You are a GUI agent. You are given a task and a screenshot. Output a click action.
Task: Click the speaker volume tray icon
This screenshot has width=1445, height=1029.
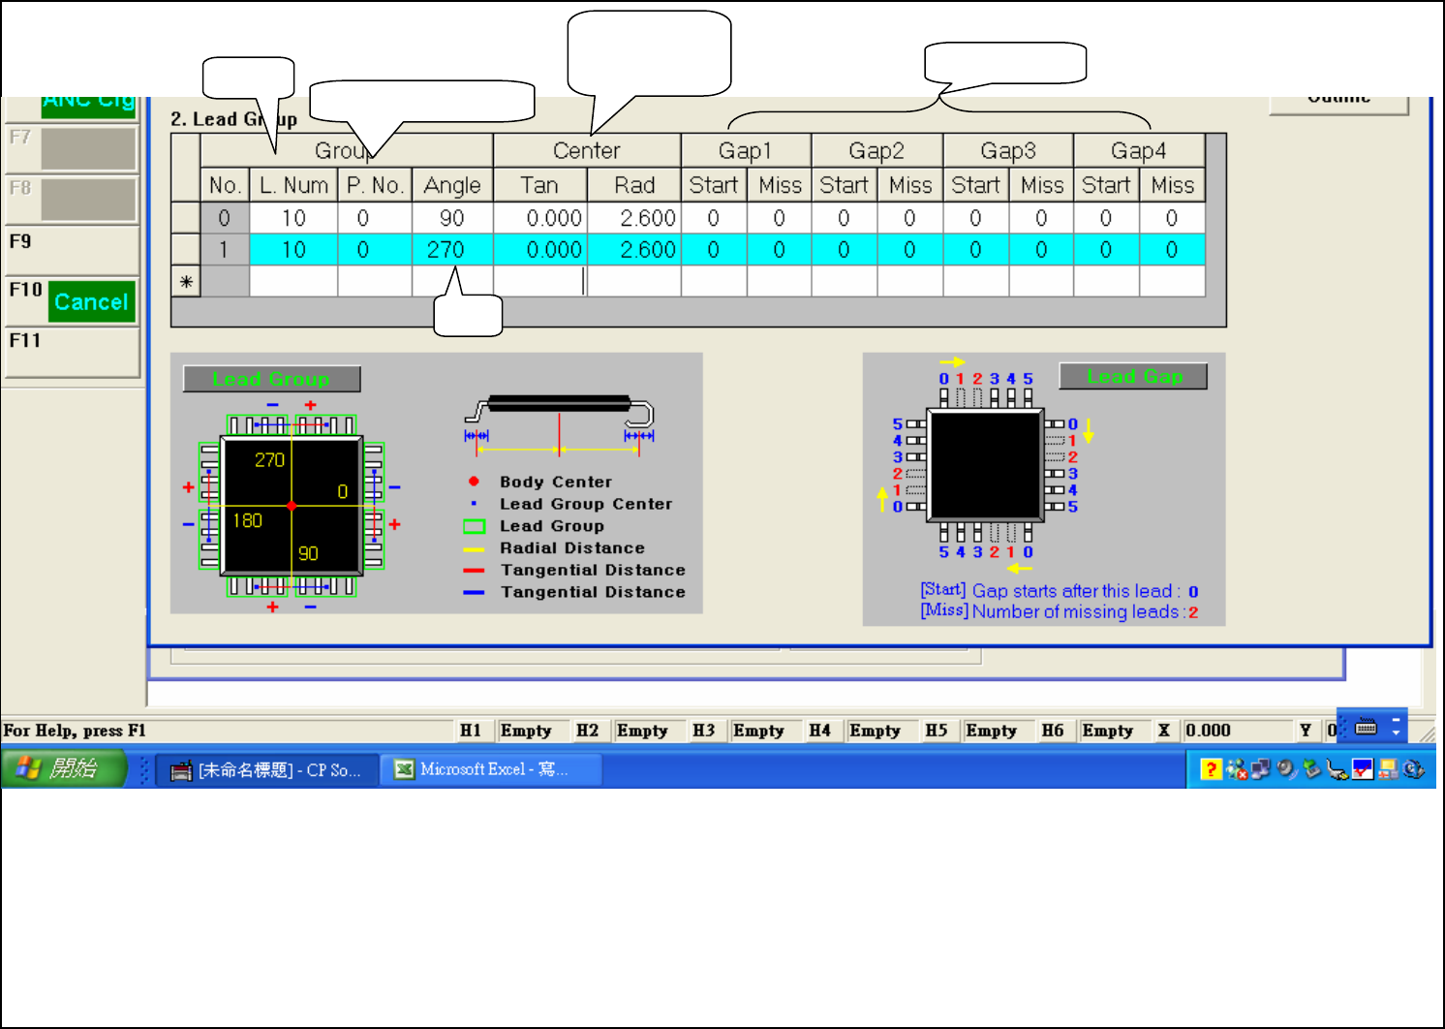(1286, 769)
